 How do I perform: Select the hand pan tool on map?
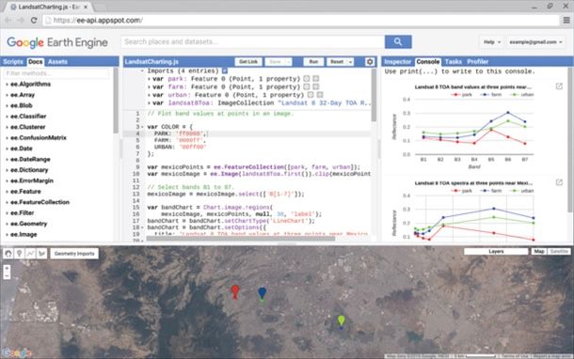click(x=8, y=254)
